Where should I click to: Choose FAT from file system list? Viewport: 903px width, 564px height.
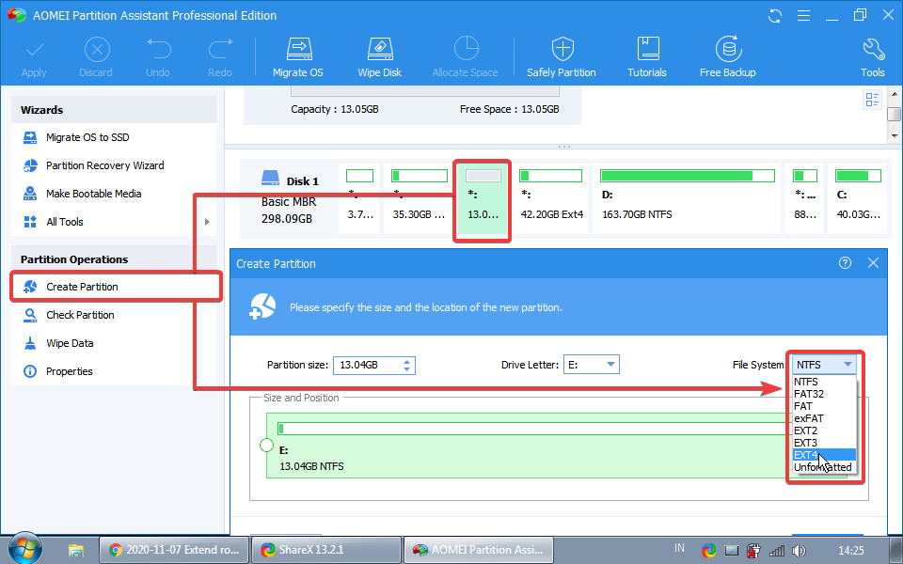click(824, 406)
